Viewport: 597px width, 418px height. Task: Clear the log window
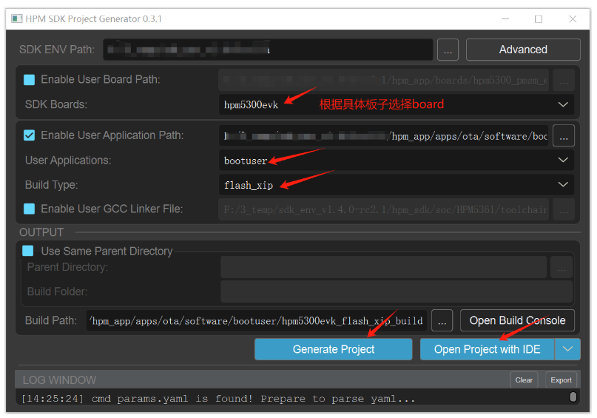pos(524,380)
